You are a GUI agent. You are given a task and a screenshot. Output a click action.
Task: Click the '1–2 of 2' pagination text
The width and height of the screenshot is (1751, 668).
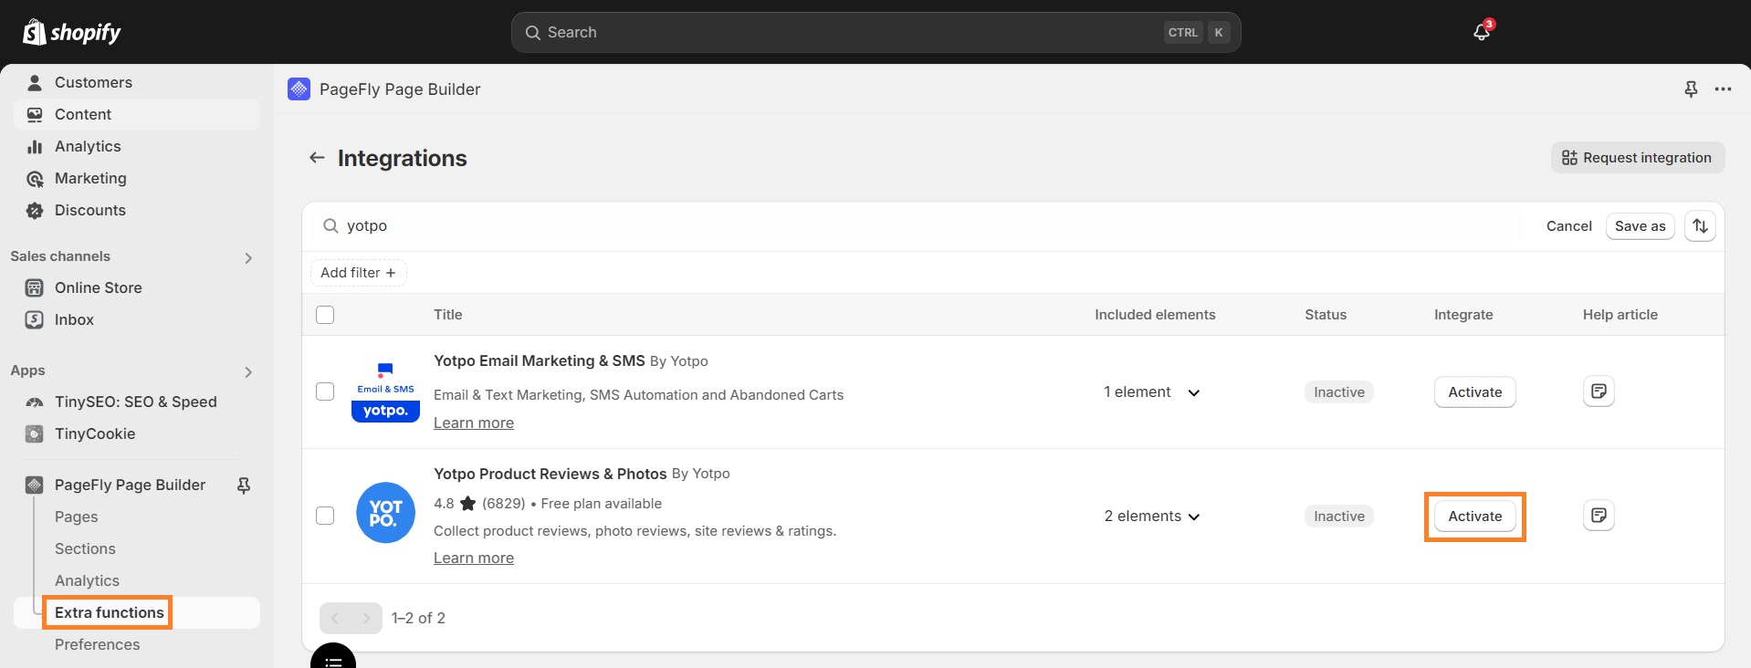coord(418,618)
